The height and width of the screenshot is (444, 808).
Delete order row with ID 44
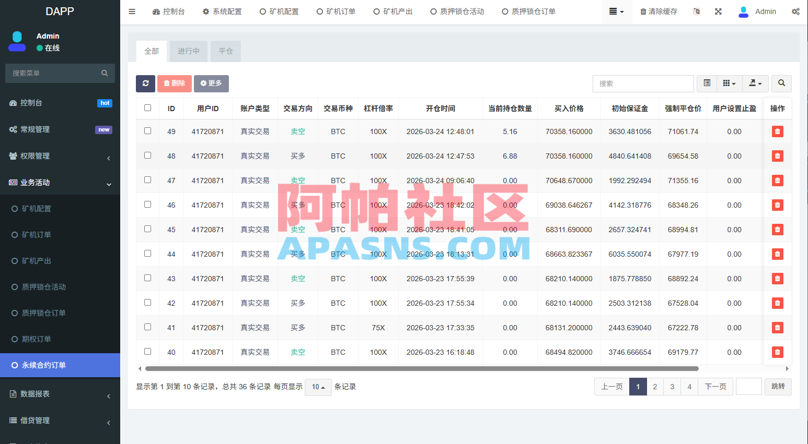point(777,254)
